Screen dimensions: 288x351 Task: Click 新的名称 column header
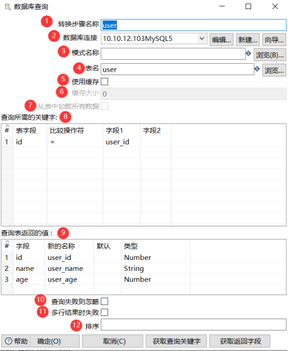click(69, 246)
